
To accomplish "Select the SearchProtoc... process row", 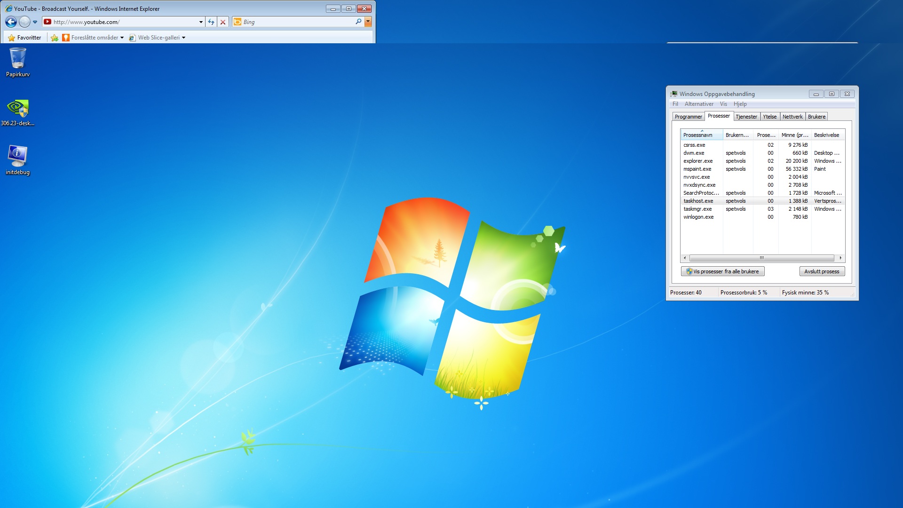I will 762,193.
